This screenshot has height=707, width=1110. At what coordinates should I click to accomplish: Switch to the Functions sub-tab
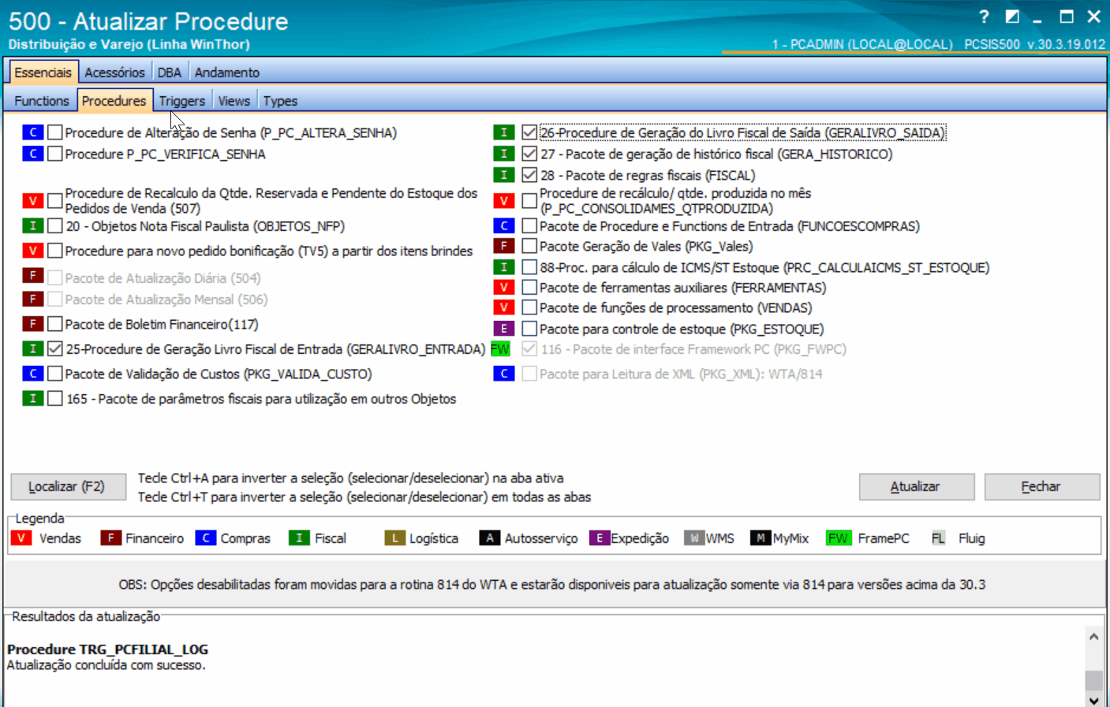point(42,101)
